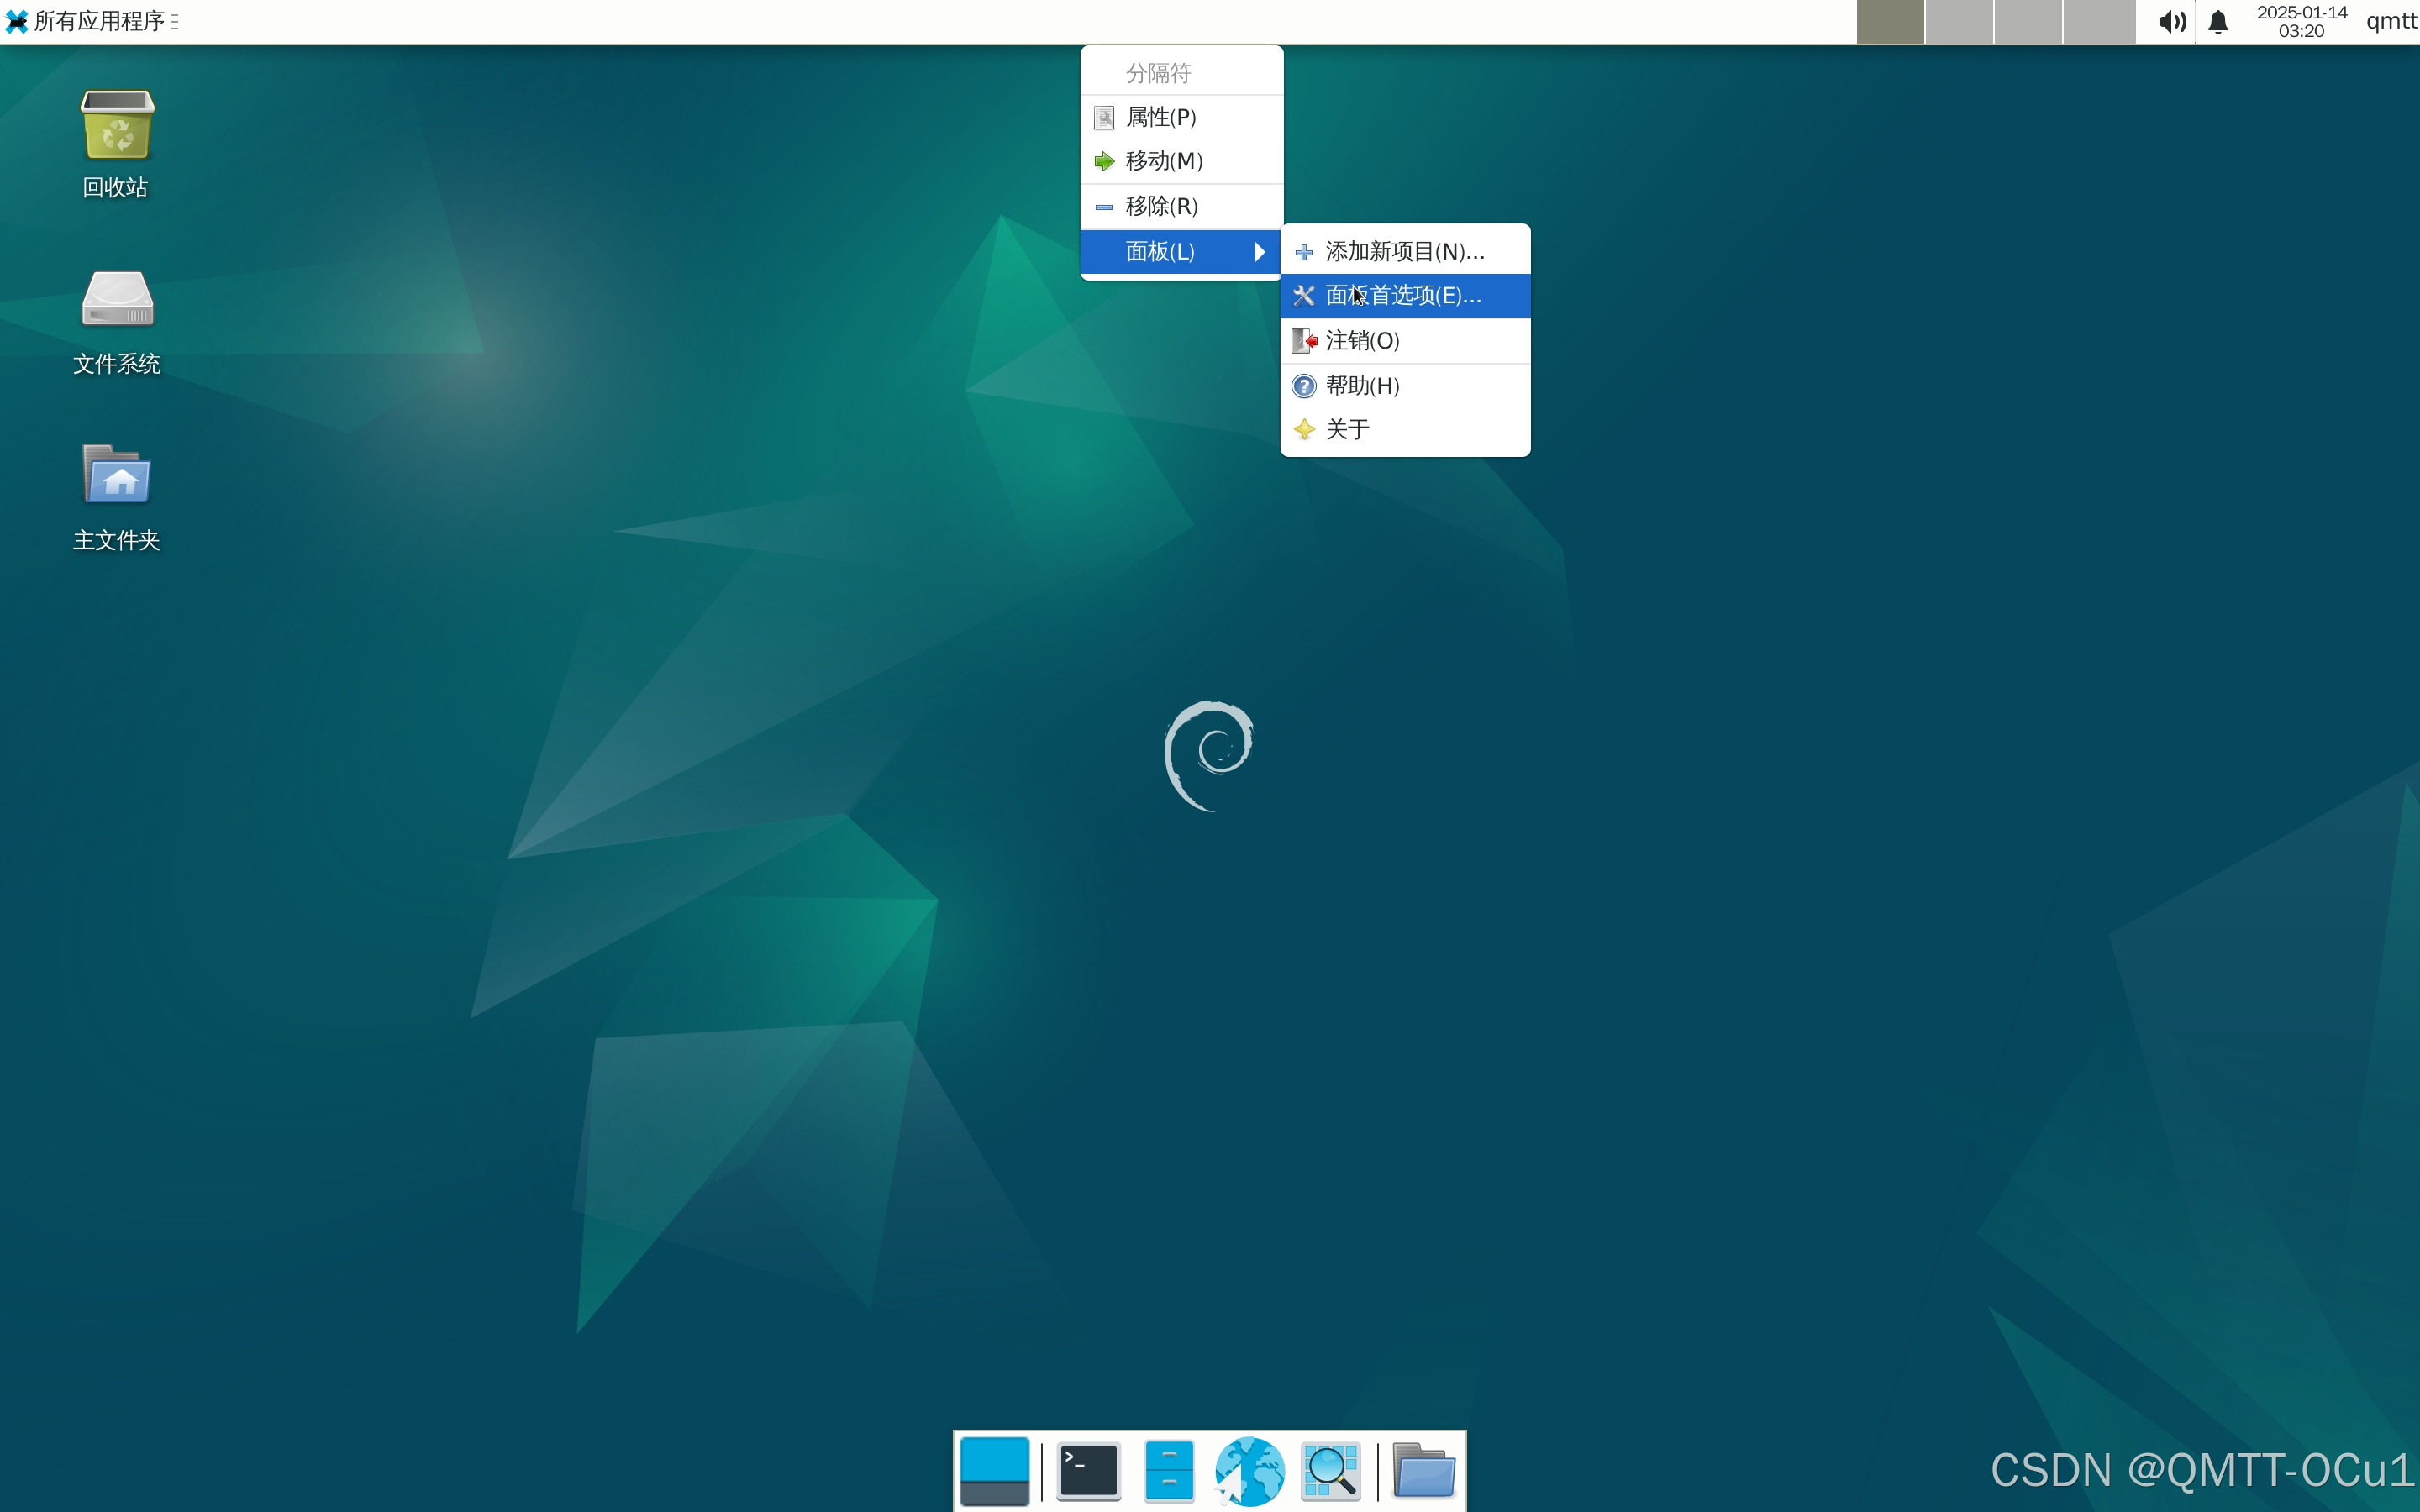Select Panel Preferences (面板首选项) entry
The image size is (2420, 1512).
[x=1403, y=296]
